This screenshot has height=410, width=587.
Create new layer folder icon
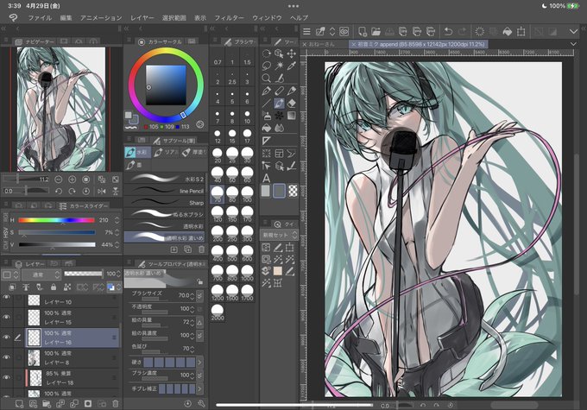(x=47, y=404)
